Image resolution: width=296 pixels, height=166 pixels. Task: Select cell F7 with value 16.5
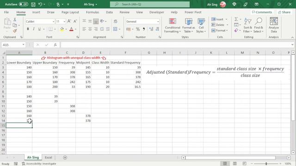pyautogui.click(x=125, y=87)
